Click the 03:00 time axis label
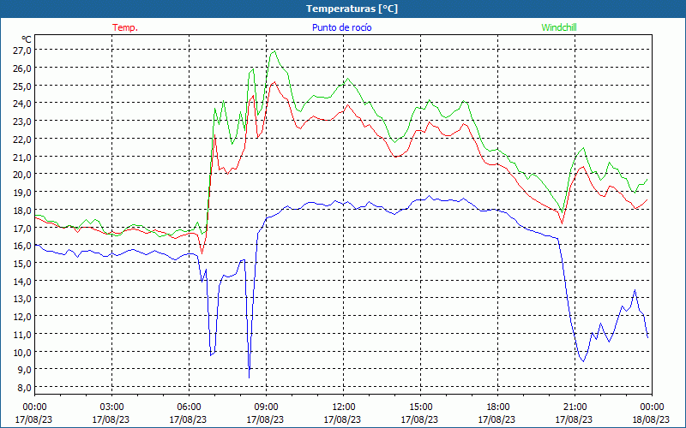686x428 pixels. tap(111, 407)
